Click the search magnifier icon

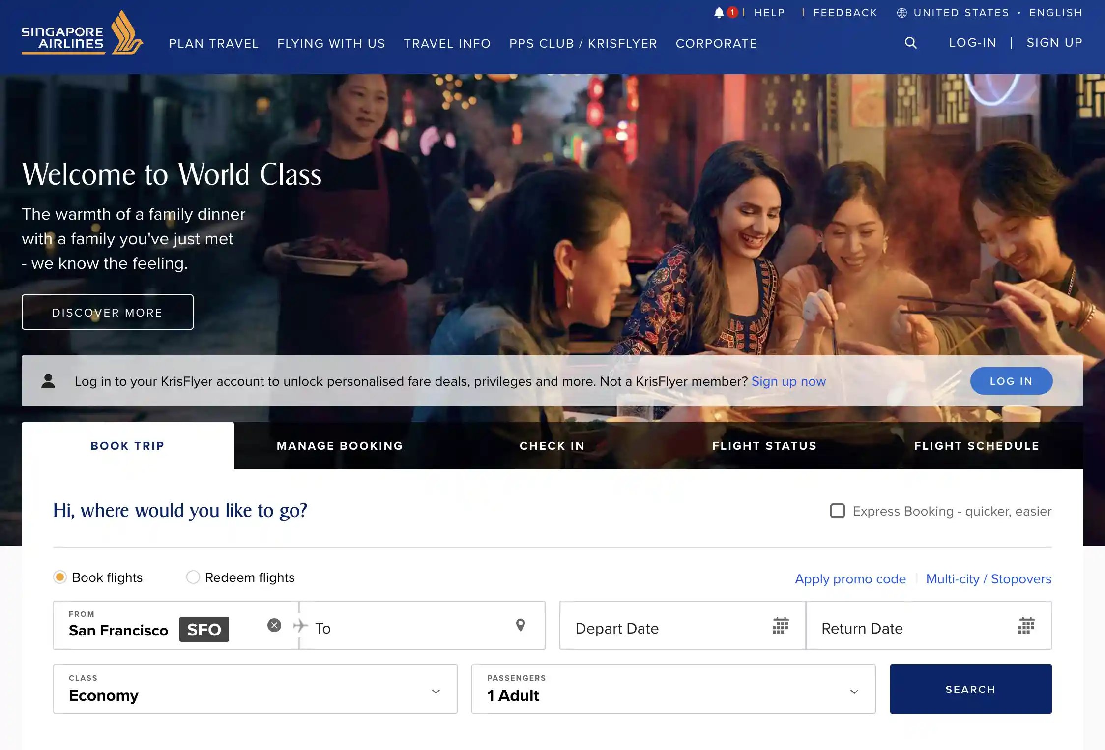(911, 43)
